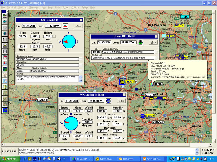217x162 pixels.
Task: Click down arrow in the Frame box
Action: [x=81, y=81]
